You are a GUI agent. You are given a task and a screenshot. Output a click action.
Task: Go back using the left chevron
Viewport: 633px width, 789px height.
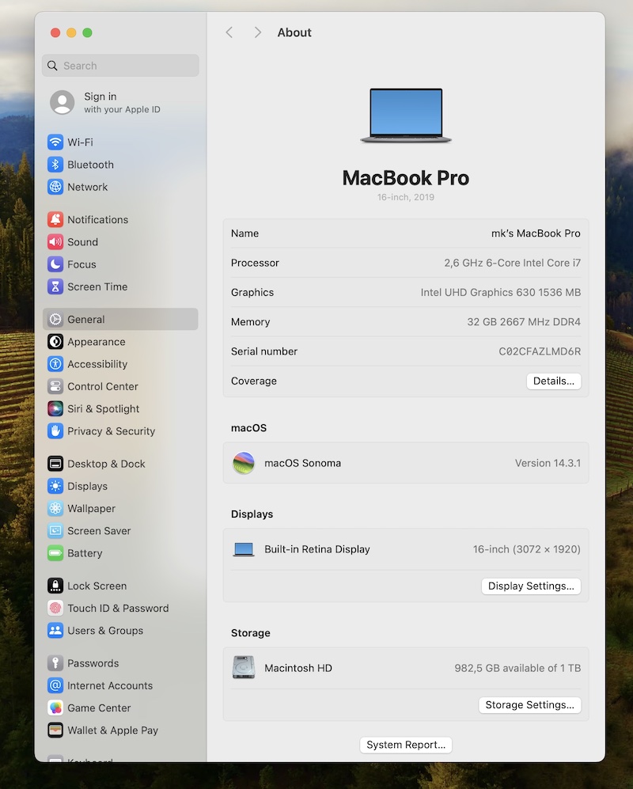[229, 32]
